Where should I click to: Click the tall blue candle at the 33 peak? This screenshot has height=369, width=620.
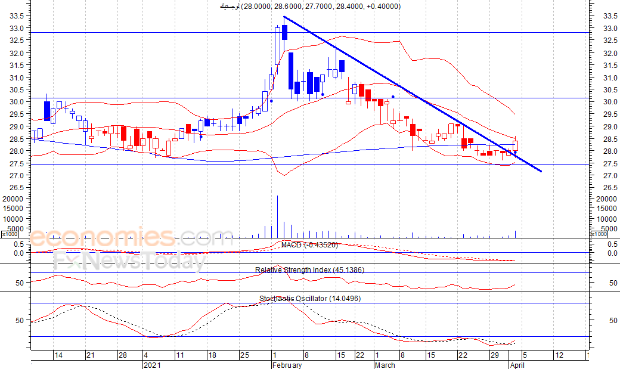click(x=284, y=32)
